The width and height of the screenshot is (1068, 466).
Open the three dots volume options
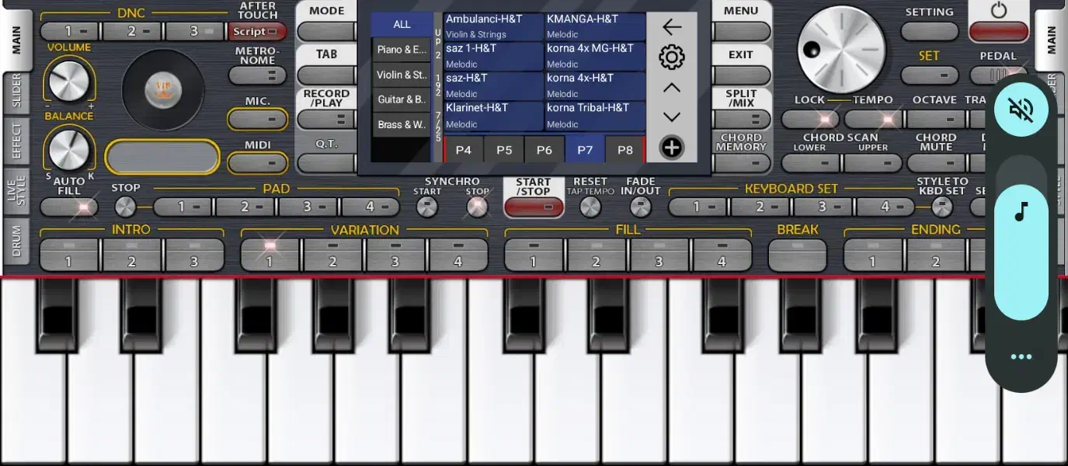pos(1021,357)
